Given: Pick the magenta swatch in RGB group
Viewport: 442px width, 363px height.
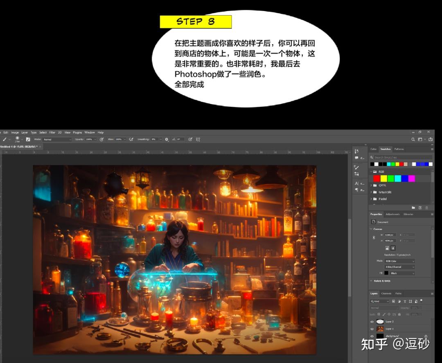Looking at the screenshot, I should tap(412, 178).
